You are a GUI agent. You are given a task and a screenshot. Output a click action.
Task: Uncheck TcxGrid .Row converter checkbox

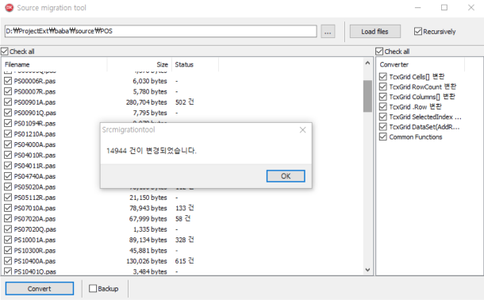383,107
